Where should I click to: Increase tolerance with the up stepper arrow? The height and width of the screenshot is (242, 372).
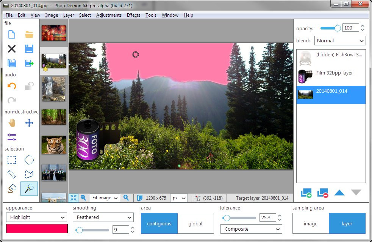pyautogui.click(x=280, y=216)
